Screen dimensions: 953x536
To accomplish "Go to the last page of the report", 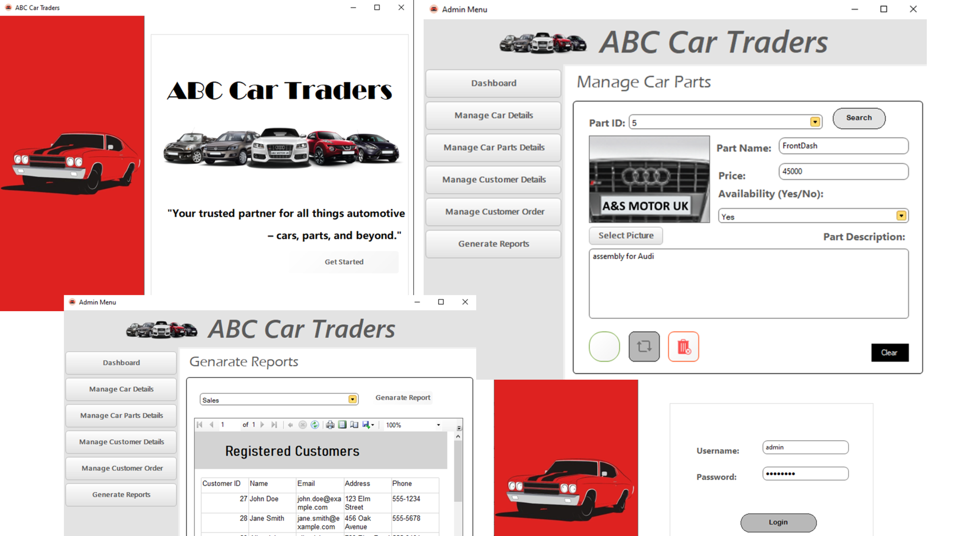I will click(275, 425).
